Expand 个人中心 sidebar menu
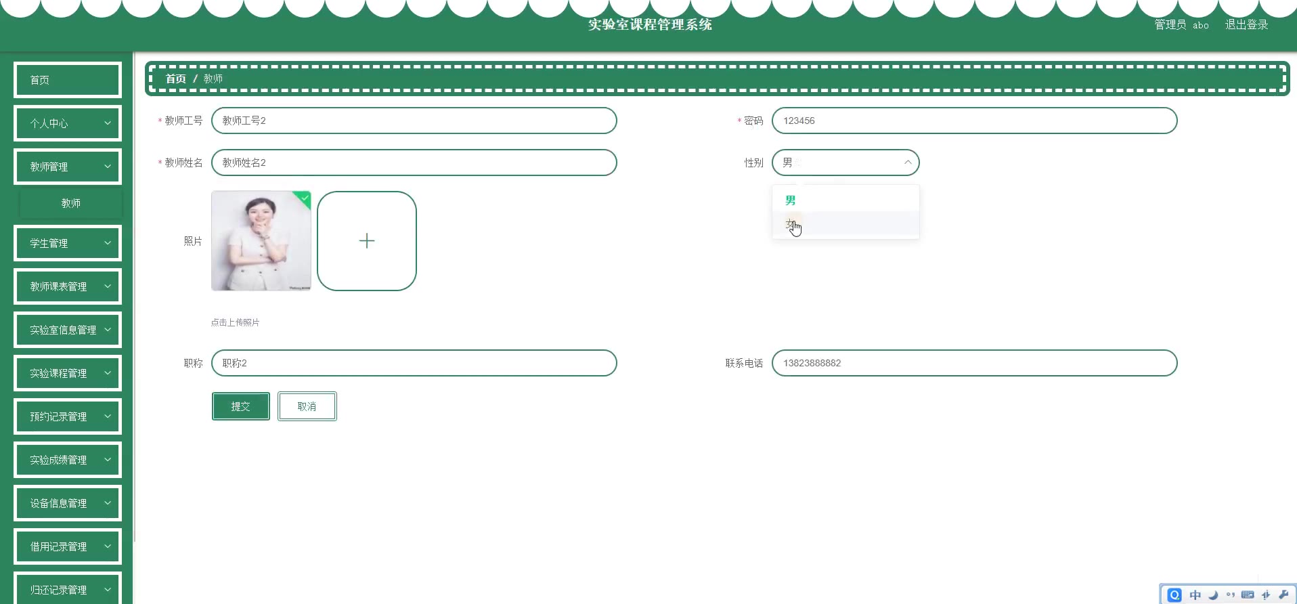Viewport: 1297px width, 604px height. (68, 123)
